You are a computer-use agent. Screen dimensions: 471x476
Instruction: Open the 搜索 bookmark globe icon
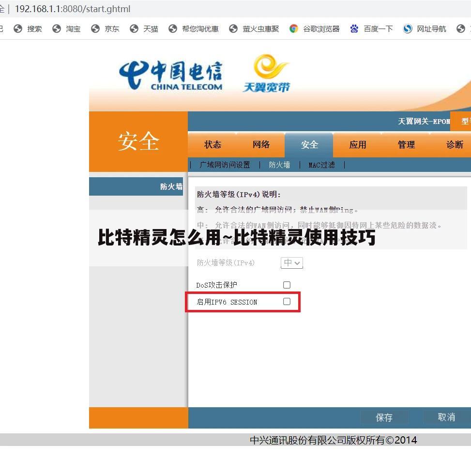(x=18, y=29)
